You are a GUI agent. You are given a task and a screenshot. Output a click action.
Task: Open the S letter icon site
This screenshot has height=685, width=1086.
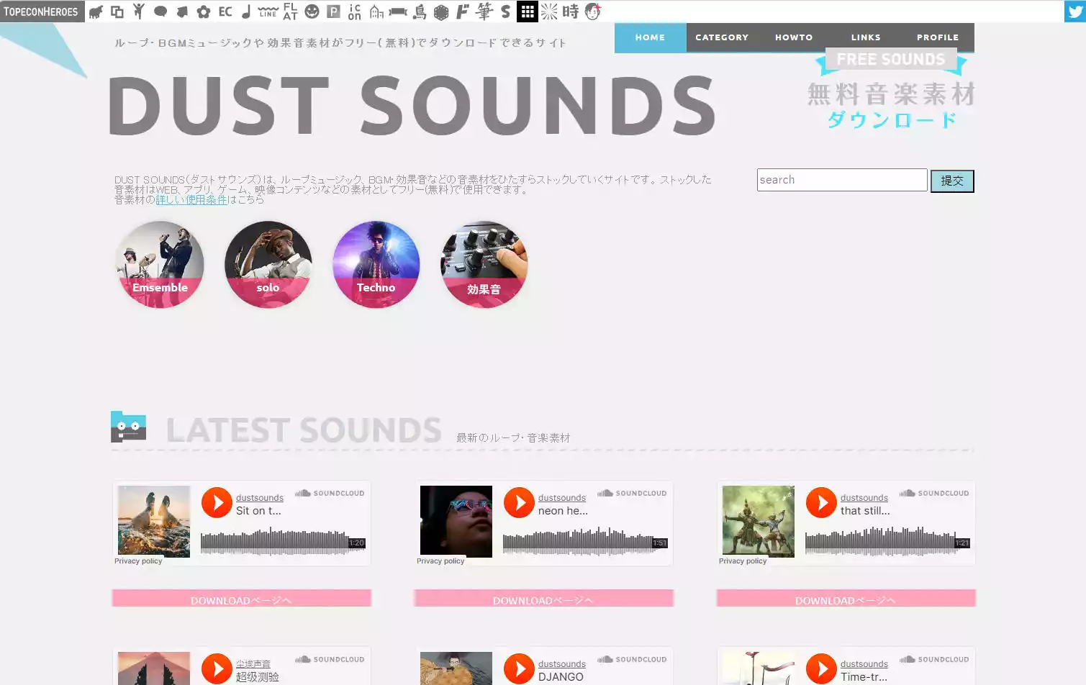click(506, 12)
